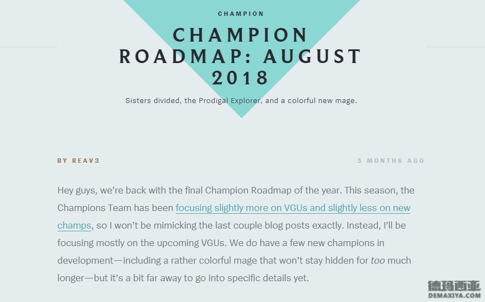Click the CHAMPION category label above the title
Viewport: 485px width, 302px height.
(241, 14)
